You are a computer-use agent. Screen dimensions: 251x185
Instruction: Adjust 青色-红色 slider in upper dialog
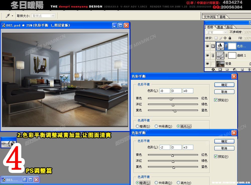[x=171, y=99]
